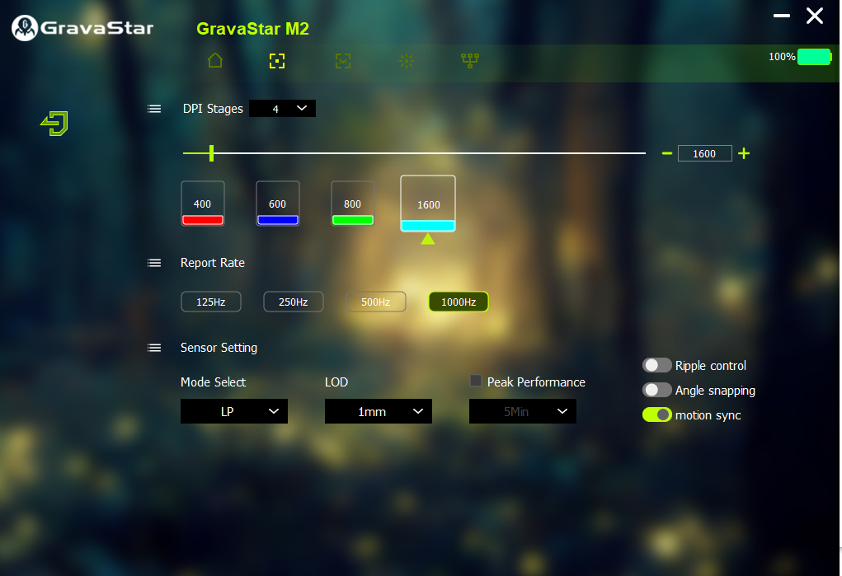This screenshot has height=576, width=842.
Task: Switch to the DPI sensor settings tab
Action: 277,60
